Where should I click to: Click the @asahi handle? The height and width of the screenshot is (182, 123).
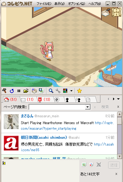[74, 138]
